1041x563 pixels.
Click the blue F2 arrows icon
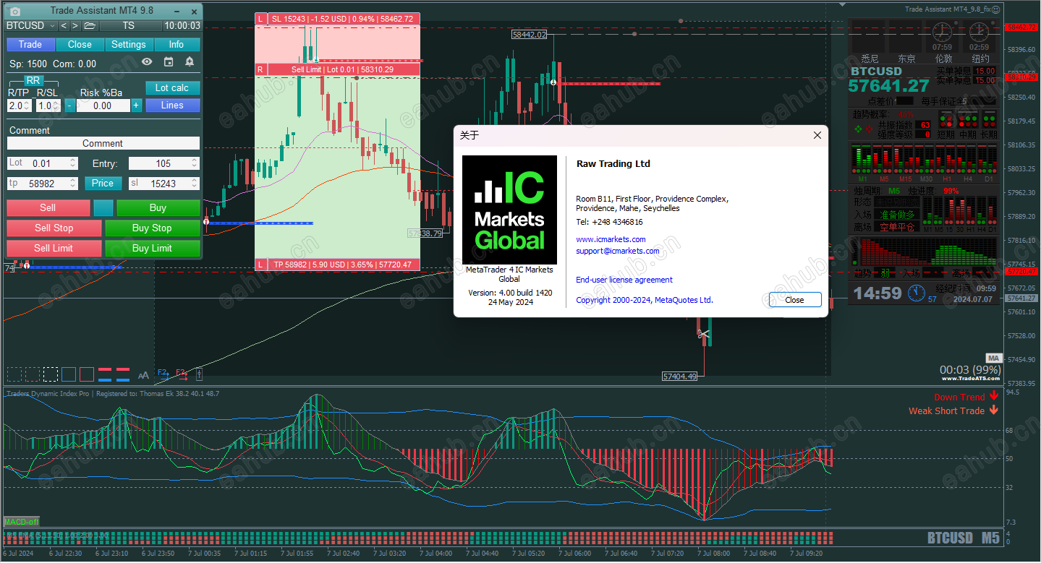pyautogui.click(x=163, y=374)
